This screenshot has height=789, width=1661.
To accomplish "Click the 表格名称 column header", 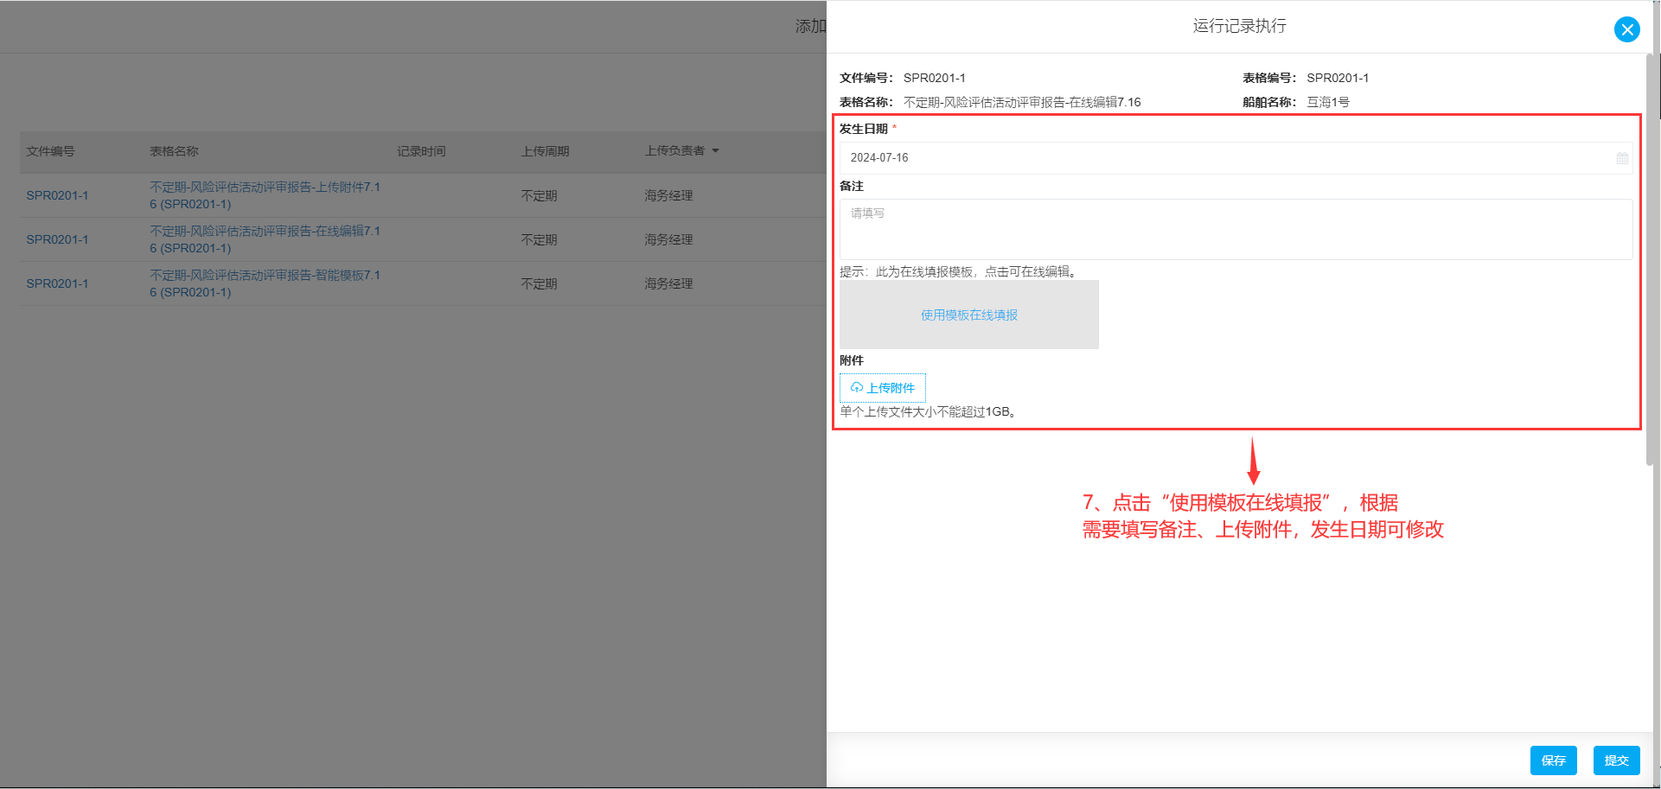I will pos(174,151).
